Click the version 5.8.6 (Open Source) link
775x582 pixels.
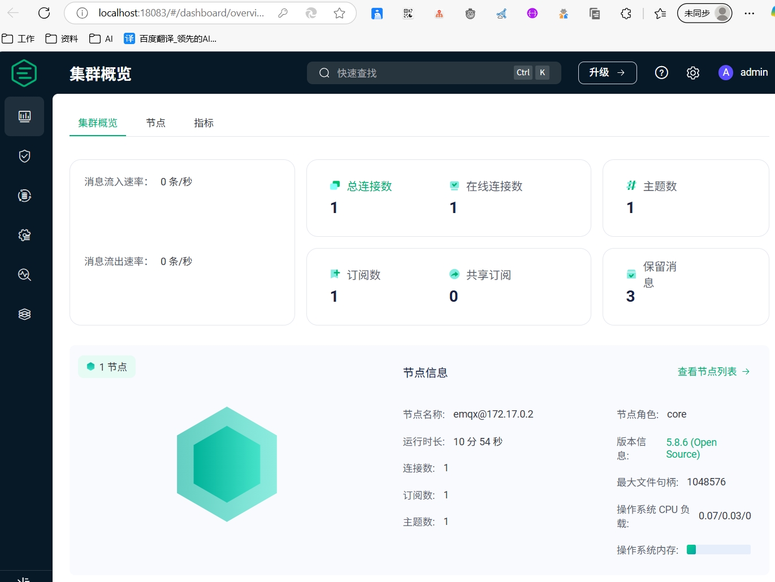(691, 448)
